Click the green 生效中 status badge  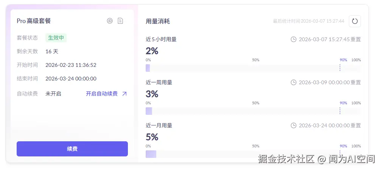pos(56,38)
